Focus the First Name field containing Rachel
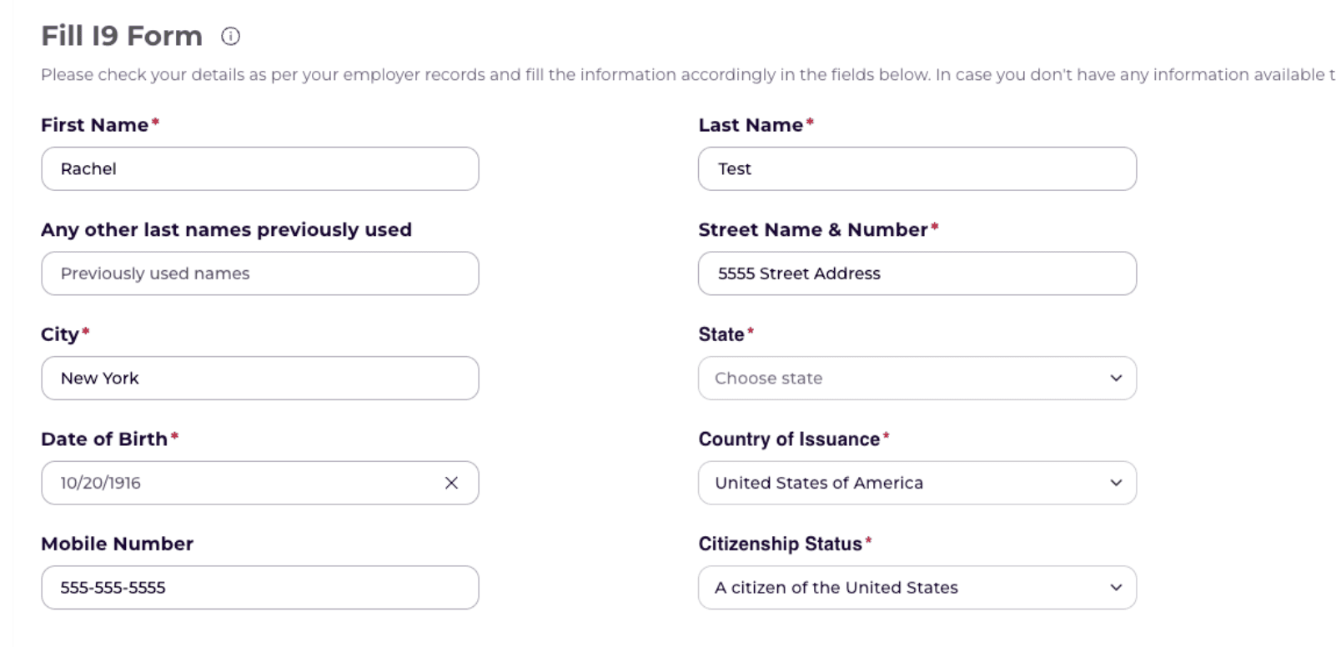Image resolution: width=1336 pixels, height=647 pixels. click(x=260, y=169)
